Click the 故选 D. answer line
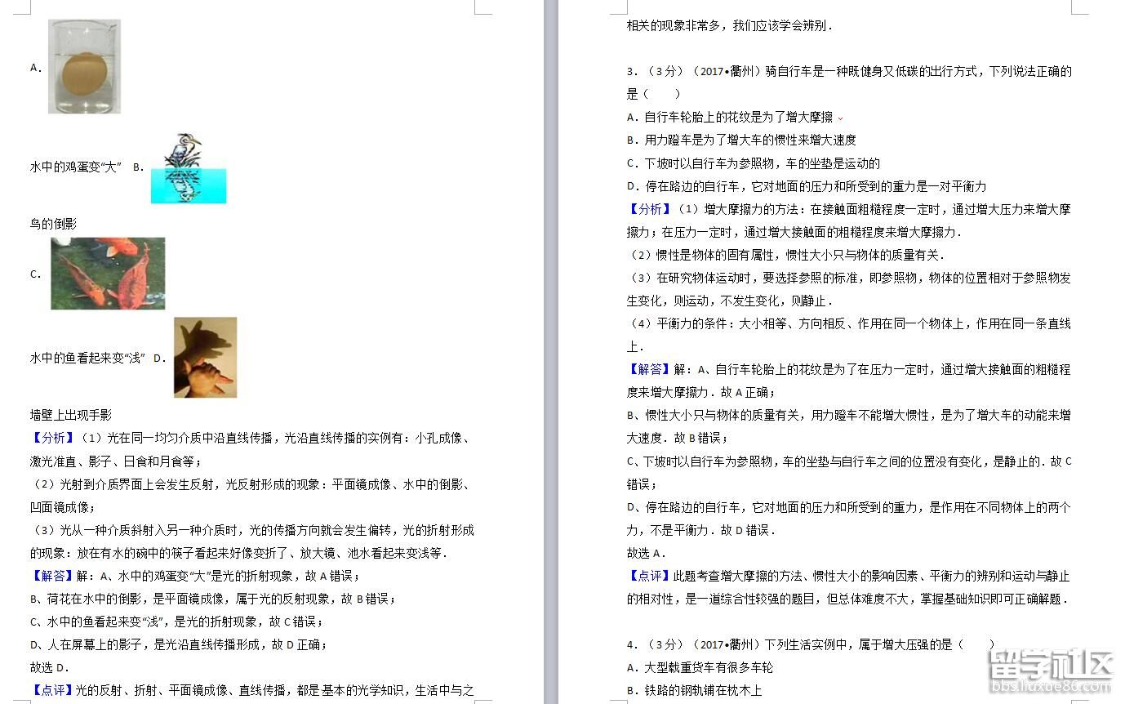 click(x=49, y=667)
